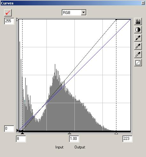
Task: Click the half-filled circle contrast icon
Action: pos(138,29)
